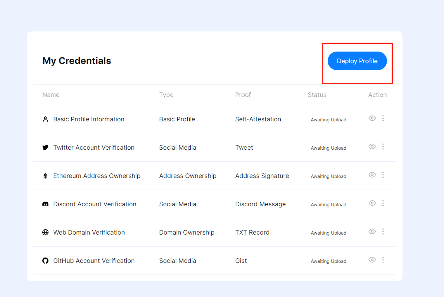Screen dimensions: 444x297
Task: Open more options for Twitter Account Verification
Action: [x=383, y=147]
